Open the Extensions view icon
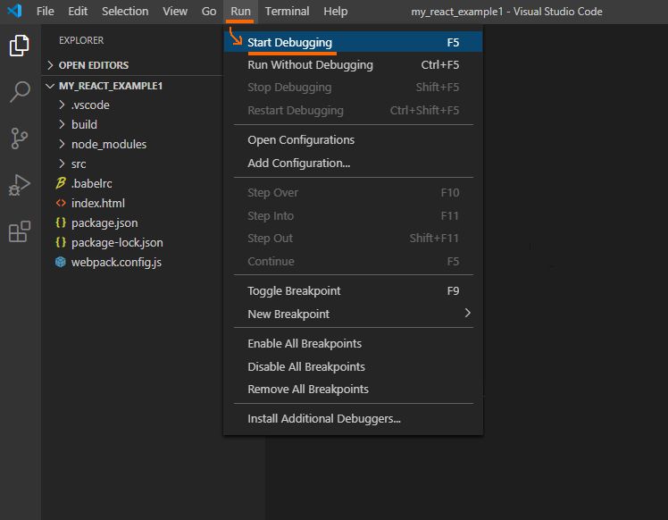 tap(20, 232)
